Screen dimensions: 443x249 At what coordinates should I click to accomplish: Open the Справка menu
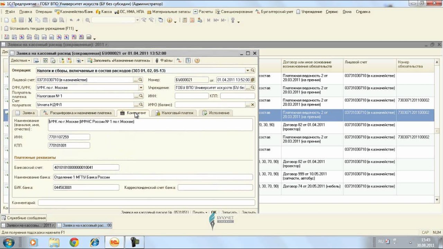(363, 11)
